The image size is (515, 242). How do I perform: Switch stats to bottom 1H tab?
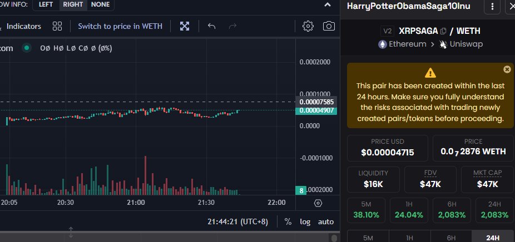pos(409,238)
